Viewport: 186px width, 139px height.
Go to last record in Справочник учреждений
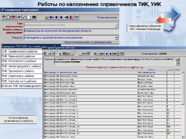(x=66, y=17)
